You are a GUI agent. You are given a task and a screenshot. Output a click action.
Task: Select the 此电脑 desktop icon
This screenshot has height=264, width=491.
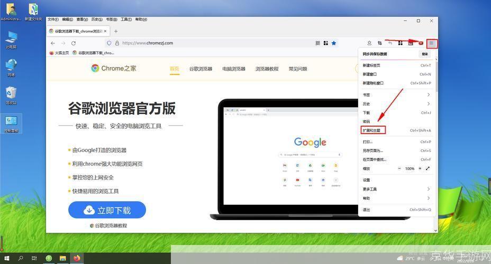click(x=11, y=40)
